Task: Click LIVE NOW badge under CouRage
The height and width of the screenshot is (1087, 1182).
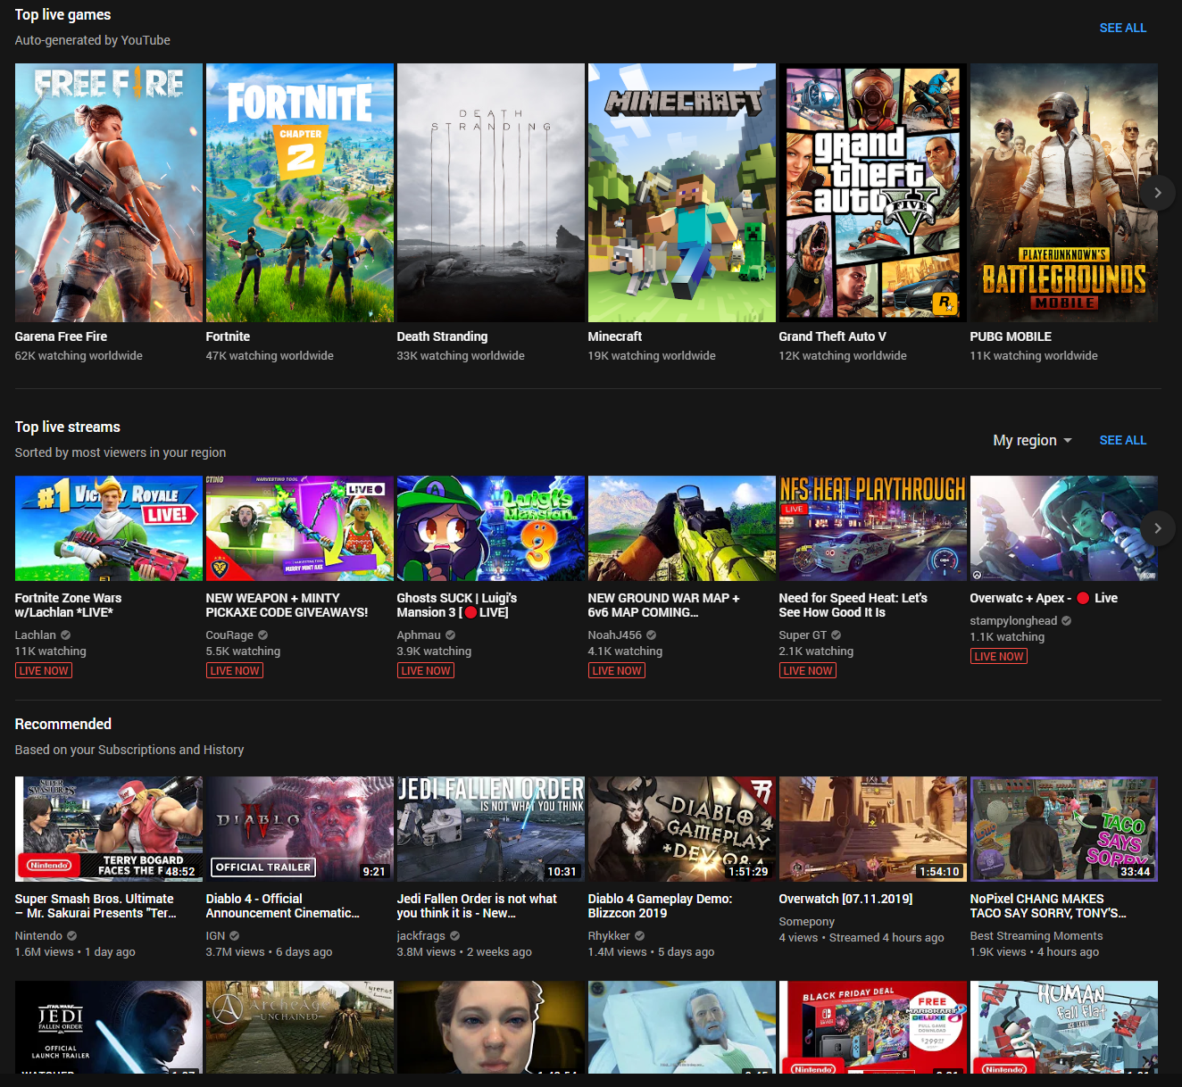Action: (x=235, y=670)
